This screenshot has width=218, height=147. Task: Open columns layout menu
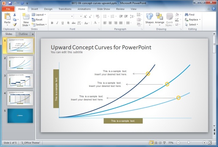[128, 23]
